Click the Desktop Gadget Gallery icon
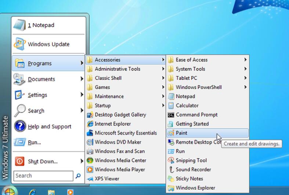289x195 pixels. (x=90, y=115)
